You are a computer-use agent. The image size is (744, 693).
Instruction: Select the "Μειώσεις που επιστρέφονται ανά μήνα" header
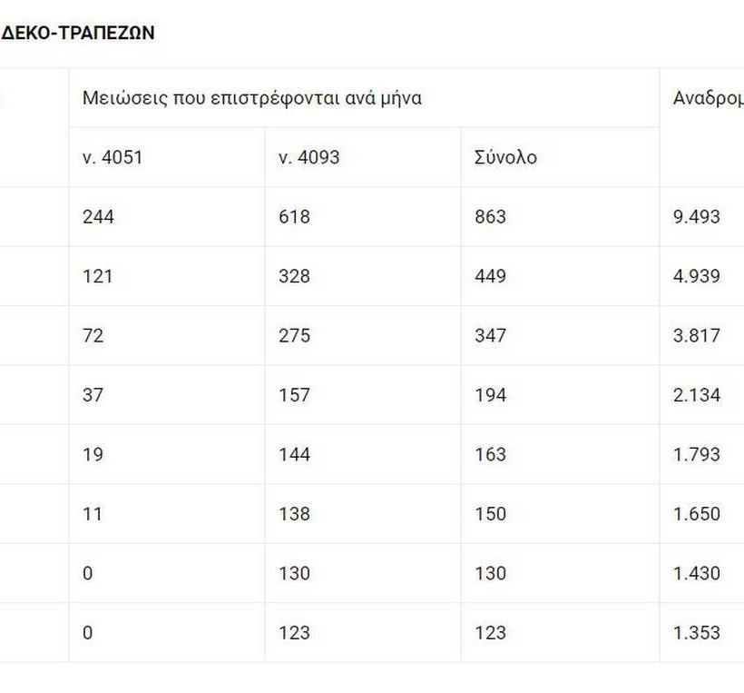click(x=251, y=98)
